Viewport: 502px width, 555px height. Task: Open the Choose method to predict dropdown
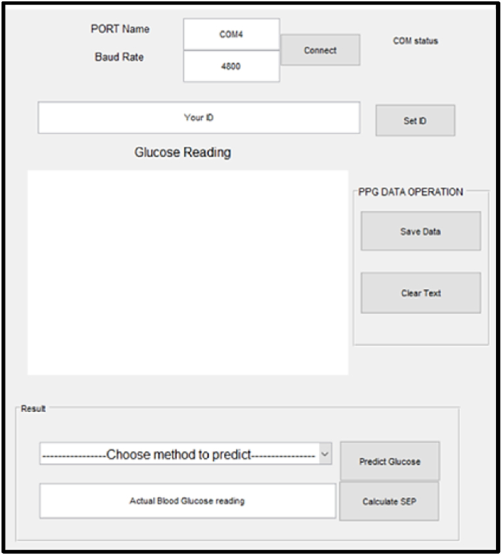coord(179,454)
